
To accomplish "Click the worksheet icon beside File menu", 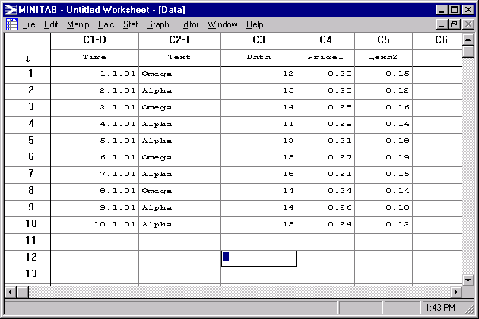I will [11, 24].
